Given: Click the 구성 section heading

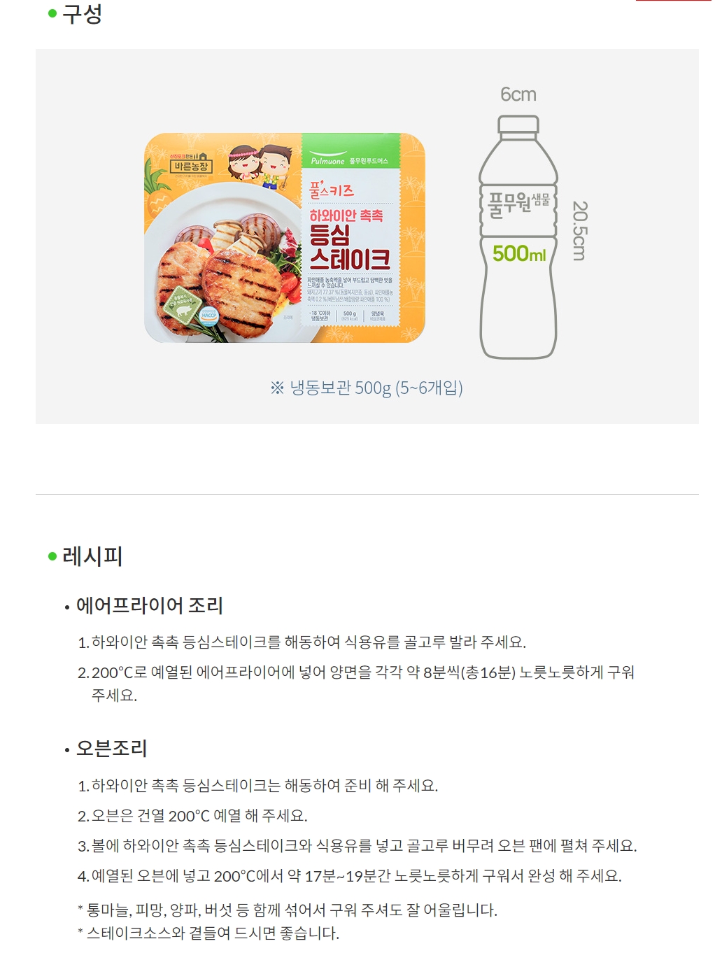Looking at the screenshot, I should pos(83,13).
